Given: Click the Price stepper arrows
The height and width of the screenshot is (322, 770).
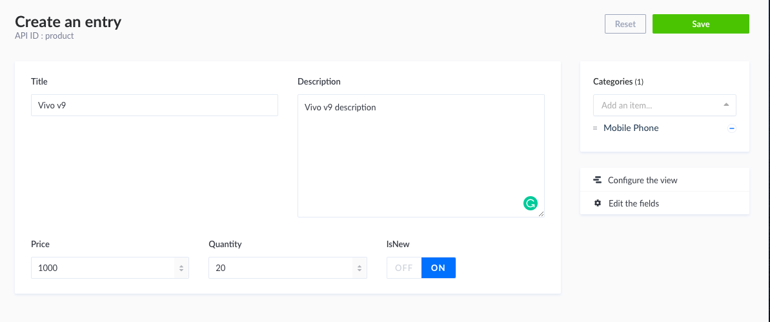Looking at the screenshot, I should click(181, 268).
